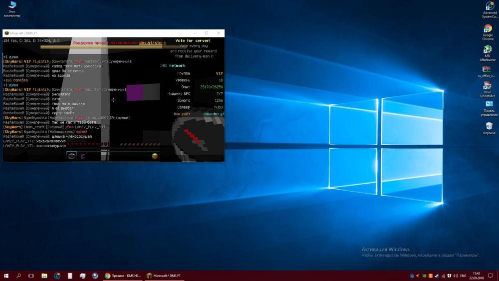Select the last hotbar slot with orb
499x281 pixels.
pos(155,156)
